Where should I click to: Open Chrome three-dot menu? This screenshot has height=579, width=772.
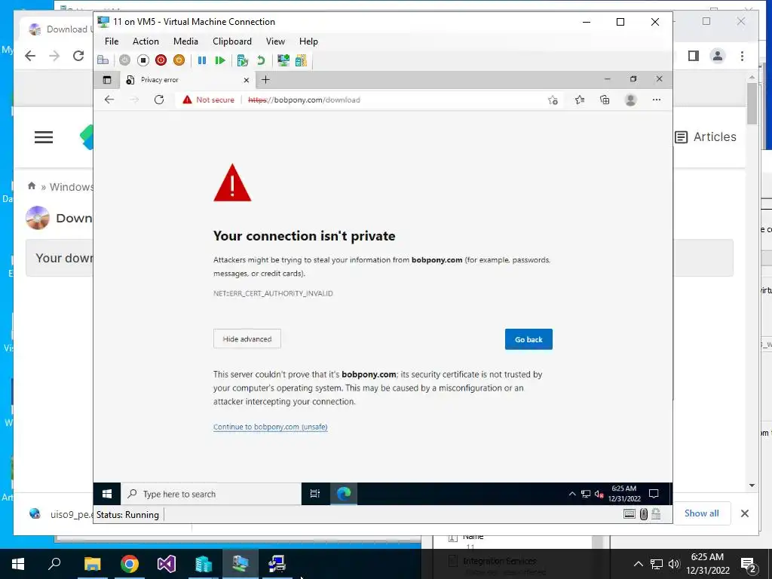pos(742,56)
